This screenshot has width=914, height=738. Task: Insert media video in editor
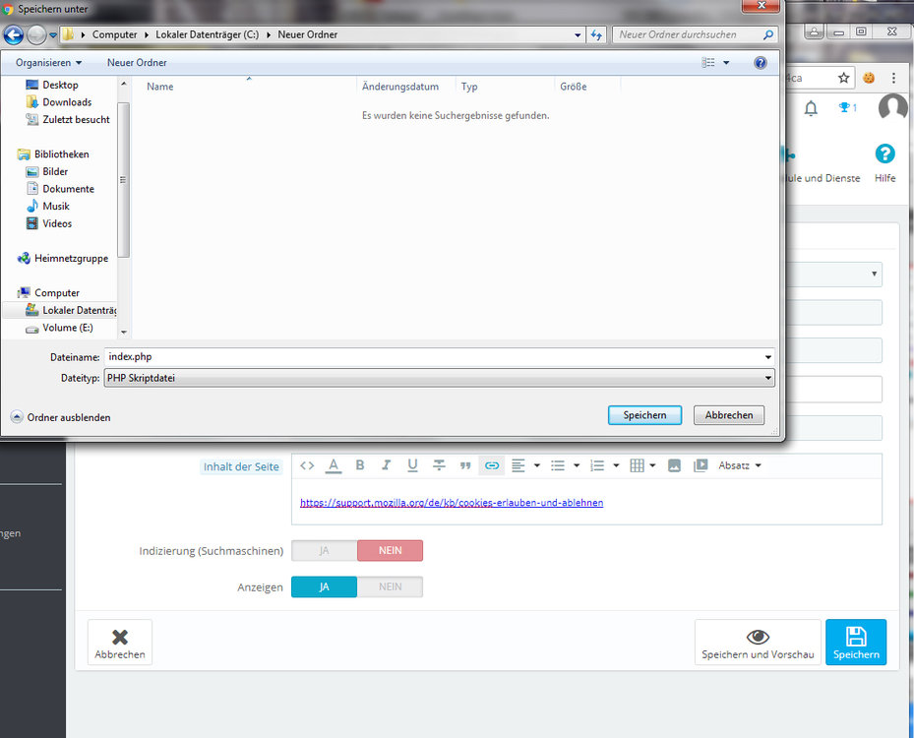click(x=701, y=465)
